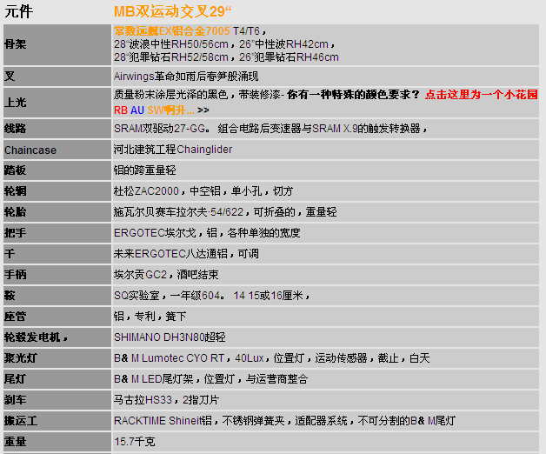
Task: Click the 轮辋 row label
Action: tap(15, 191)
